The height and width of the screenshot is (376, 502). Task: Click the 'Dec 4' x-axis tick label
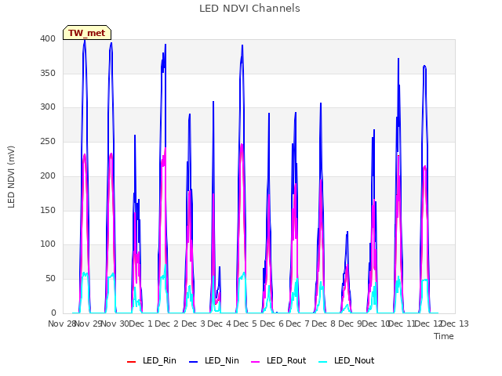pos(219,324)
